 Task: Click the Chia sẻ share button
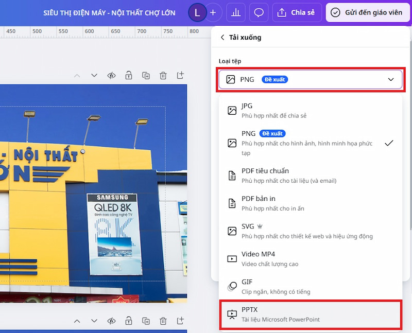(x=297, y=12)
